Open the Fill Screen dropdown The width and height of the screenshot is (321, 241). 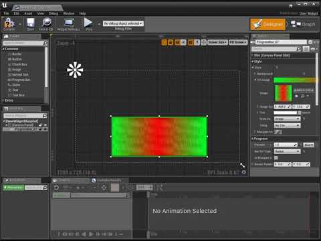click(238, 42)
